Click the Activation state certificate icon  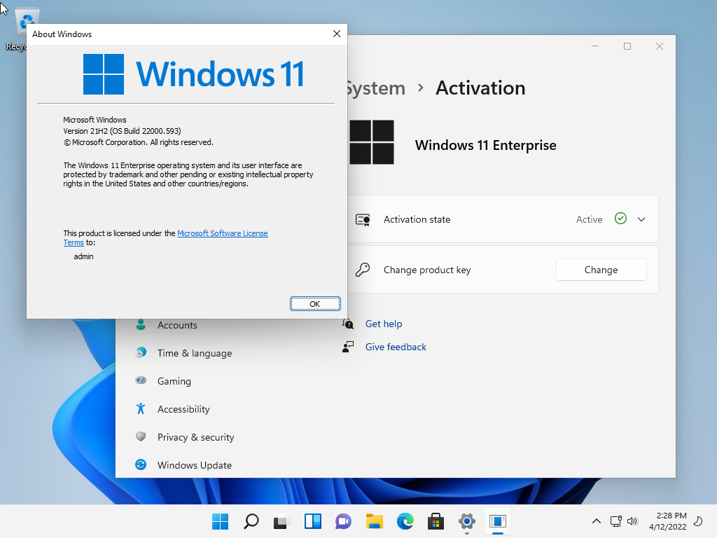coord(363,220)
